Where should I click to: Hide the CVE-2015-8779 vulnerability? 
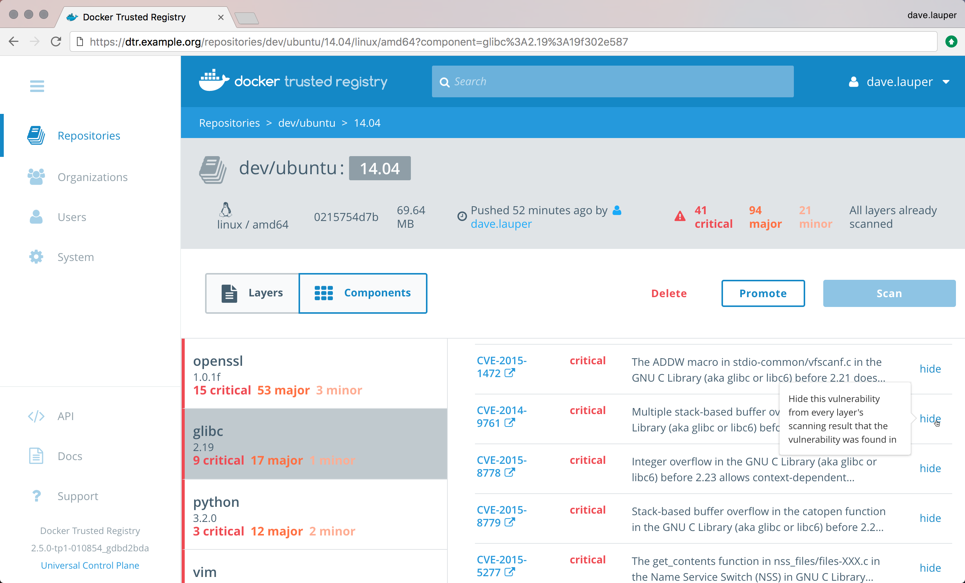pos(930,518)
